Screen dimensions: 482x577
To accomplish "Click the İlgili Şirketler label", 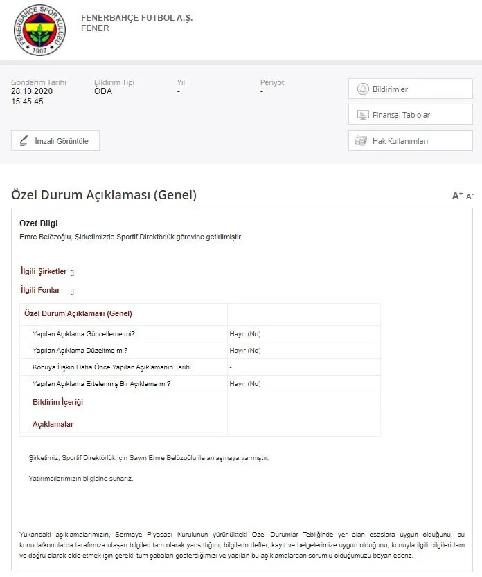I will [43, 271].
